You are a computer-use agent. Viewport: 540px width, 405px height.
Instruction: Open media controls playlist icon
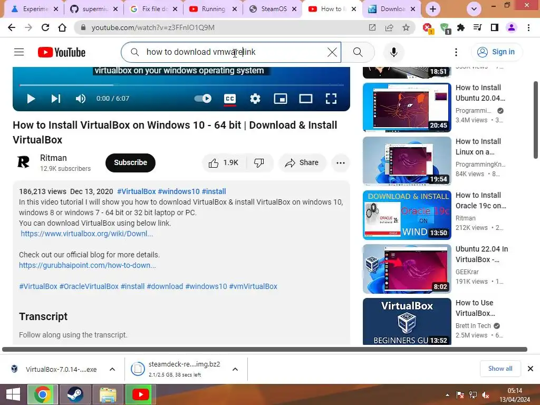click(x=478, y=27)
